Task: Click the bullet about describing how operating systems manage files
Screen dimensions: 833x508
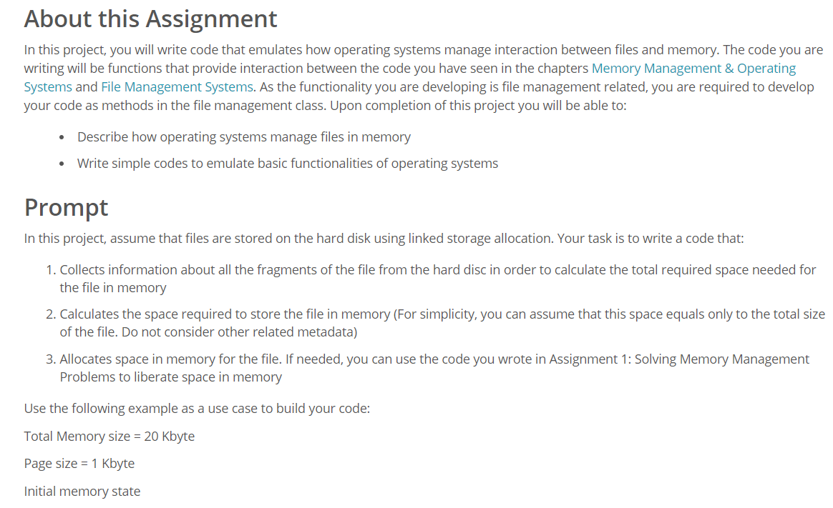Action: 244,136
